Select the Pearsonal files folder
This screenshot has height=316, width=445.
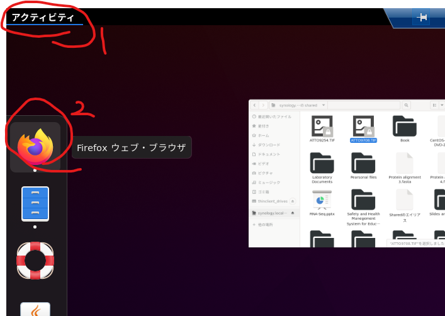pos(363,166)
